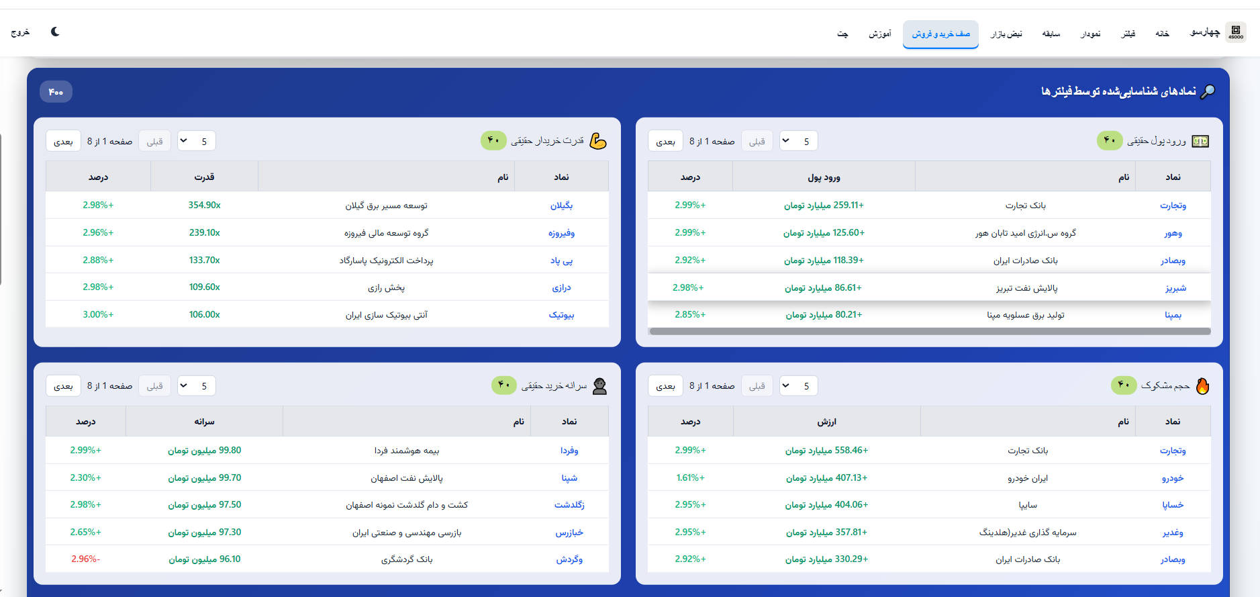Open the چت page
This screenshot has height=597, width=1260.
[842, 34]
